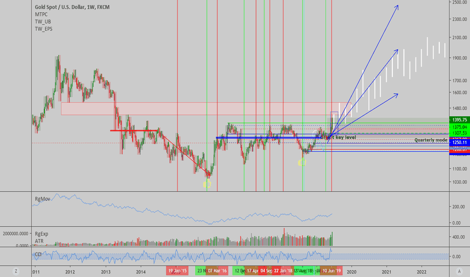The image size is (470, 277).
Task: Click the 1700.00 price axis value
Action: (459, 81)
